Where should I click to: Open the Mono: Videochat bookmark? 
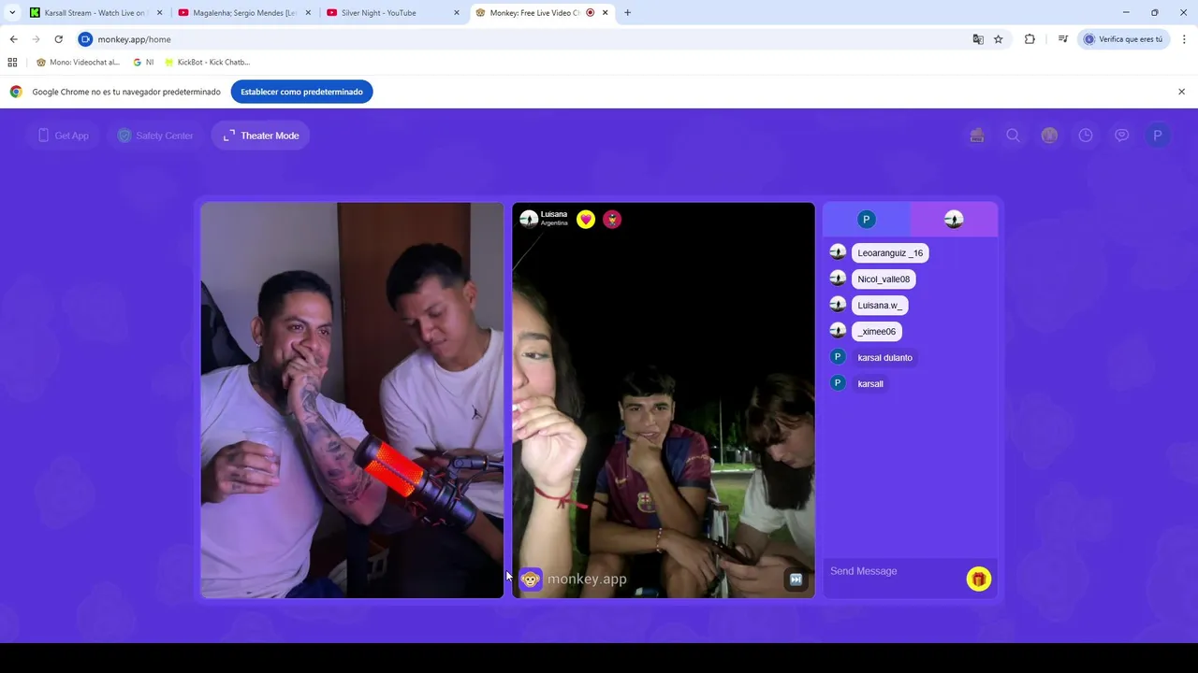[78, 63]
